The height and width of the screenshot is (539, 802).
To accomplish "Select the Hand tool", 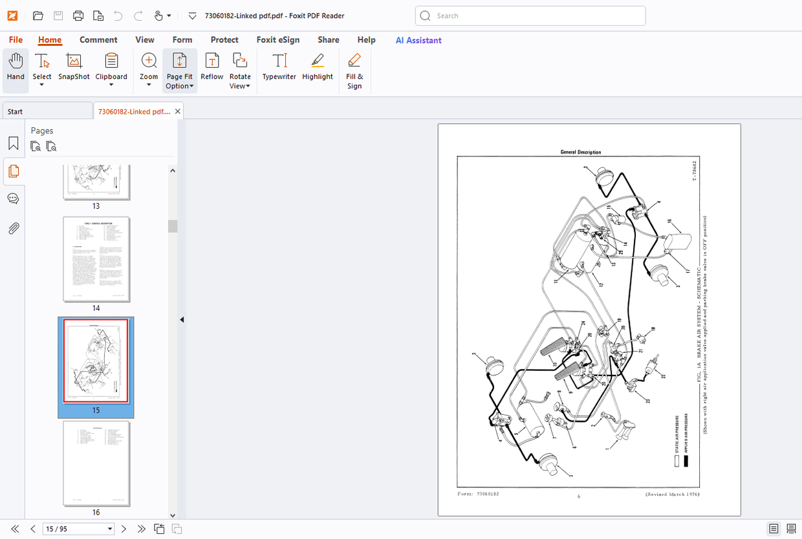I will 16,67.
